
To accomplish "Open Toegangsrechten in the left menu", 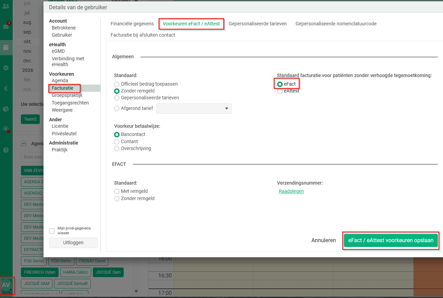I will pos(70,103).
